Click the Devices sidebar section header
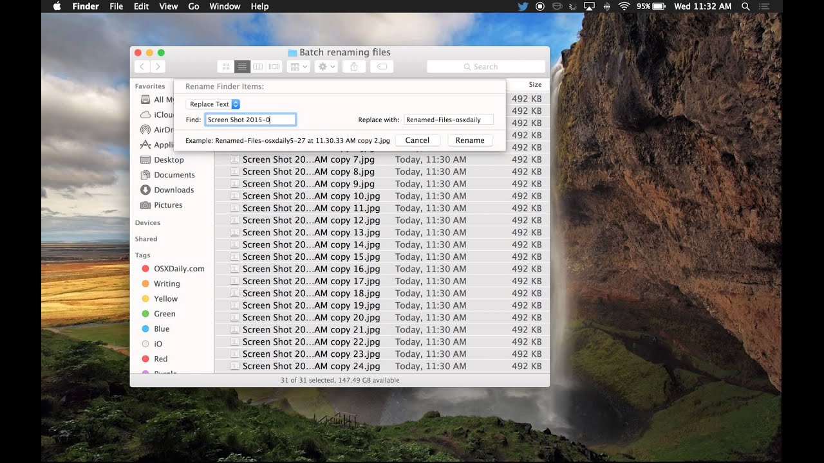This screenshot has width=824, height=463. 147,223
